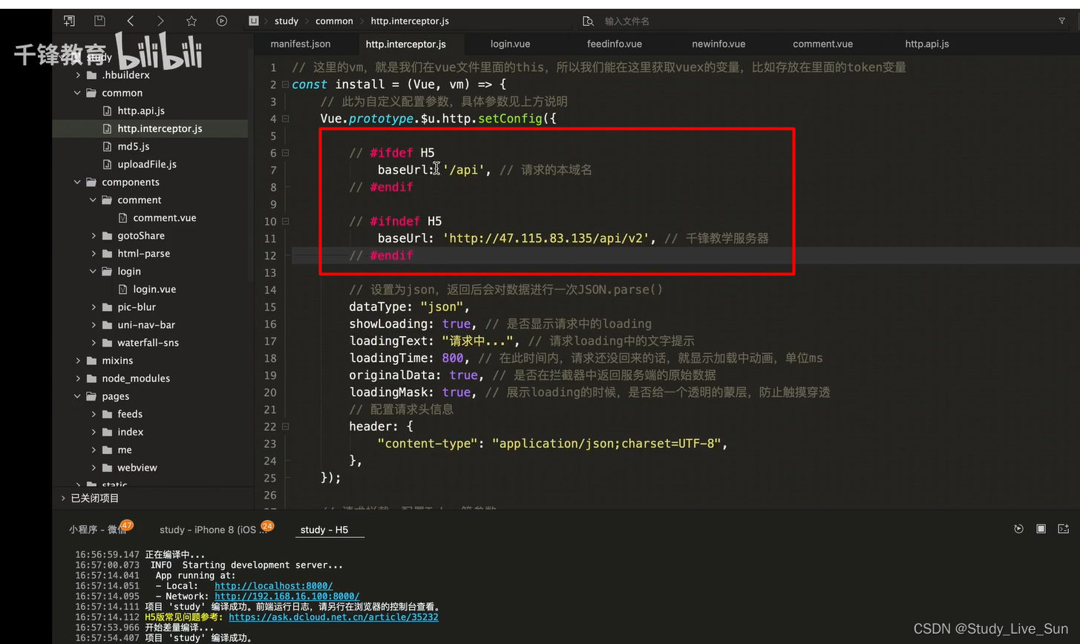Click the folder icon of .hbuilderx
The image size is (1080, 644).
pos(91,75)
